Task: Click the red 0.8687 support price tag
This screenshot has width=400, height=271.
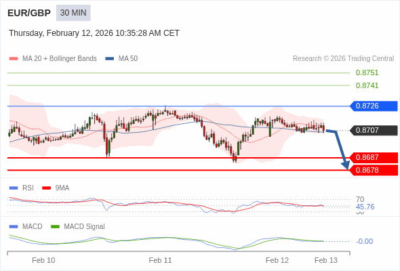Action: click(374, 158)
